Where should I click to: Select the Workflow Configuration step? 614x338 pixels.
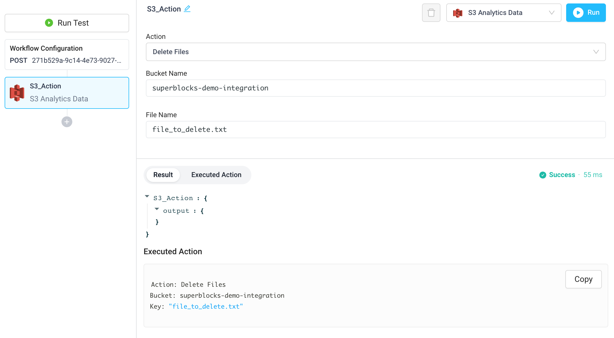click(x=67, y=54)
